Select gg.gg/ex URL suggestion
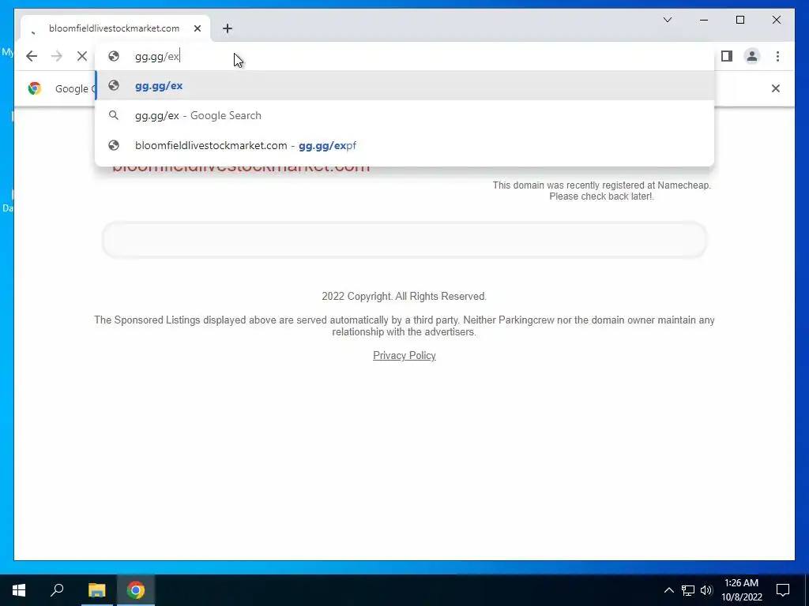This screenshot has width=809, height=606. tap(404, 85)
